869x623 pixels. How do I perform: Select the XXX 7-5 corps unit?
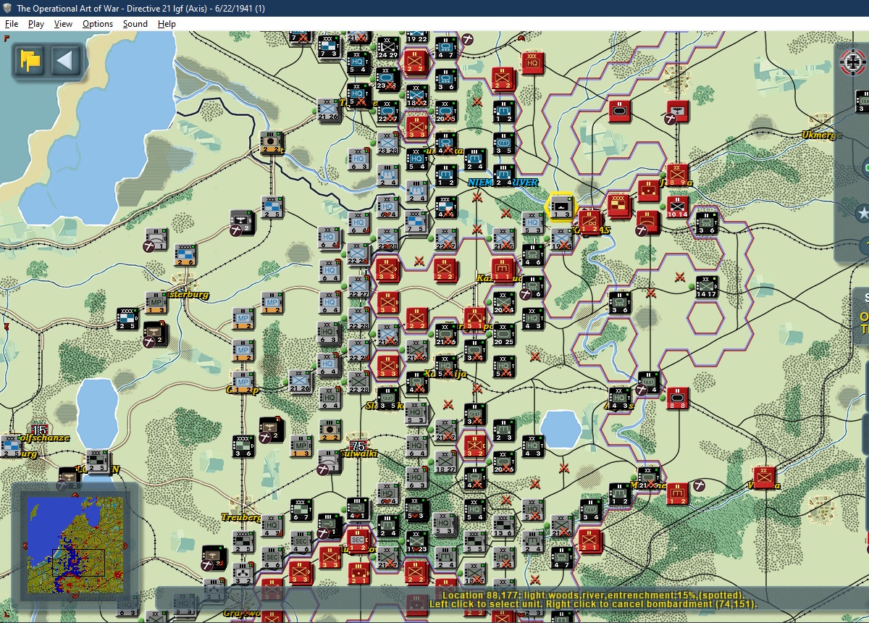click(416, 223)
